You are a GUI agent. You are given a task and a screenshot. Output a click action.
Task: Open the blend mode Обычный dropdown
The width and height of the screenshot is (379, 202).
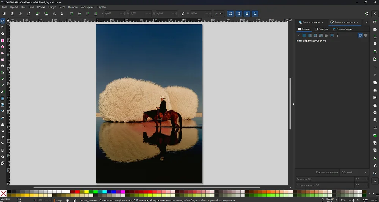(354, 172)
